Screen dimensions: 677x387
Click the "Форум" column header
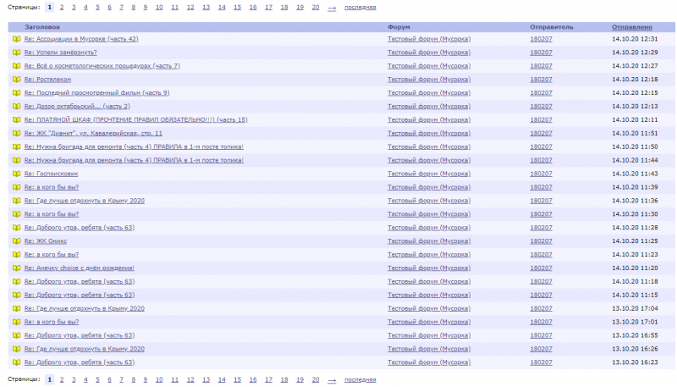click(x=399, y=27)
